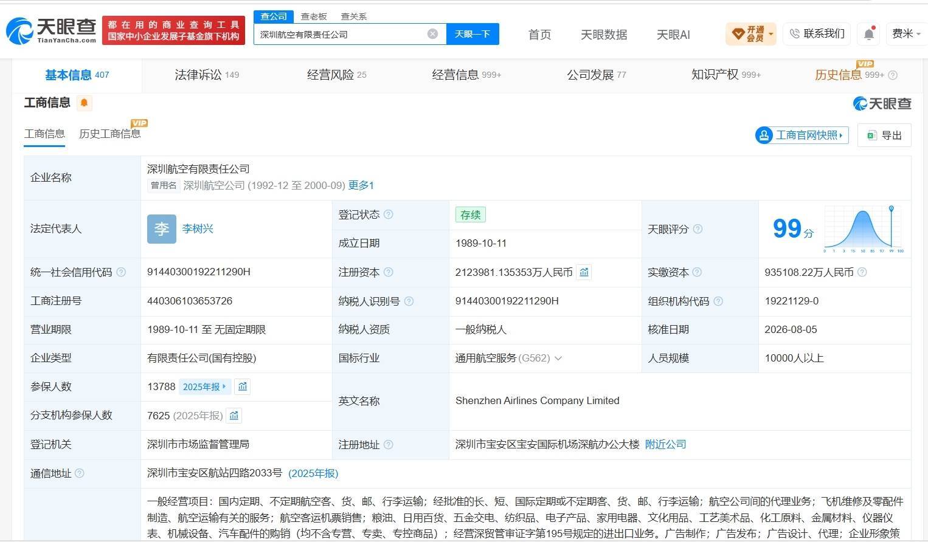Select the 查公司 search tab
Viewport: 928px width, 542px height.
click(274, 16)
